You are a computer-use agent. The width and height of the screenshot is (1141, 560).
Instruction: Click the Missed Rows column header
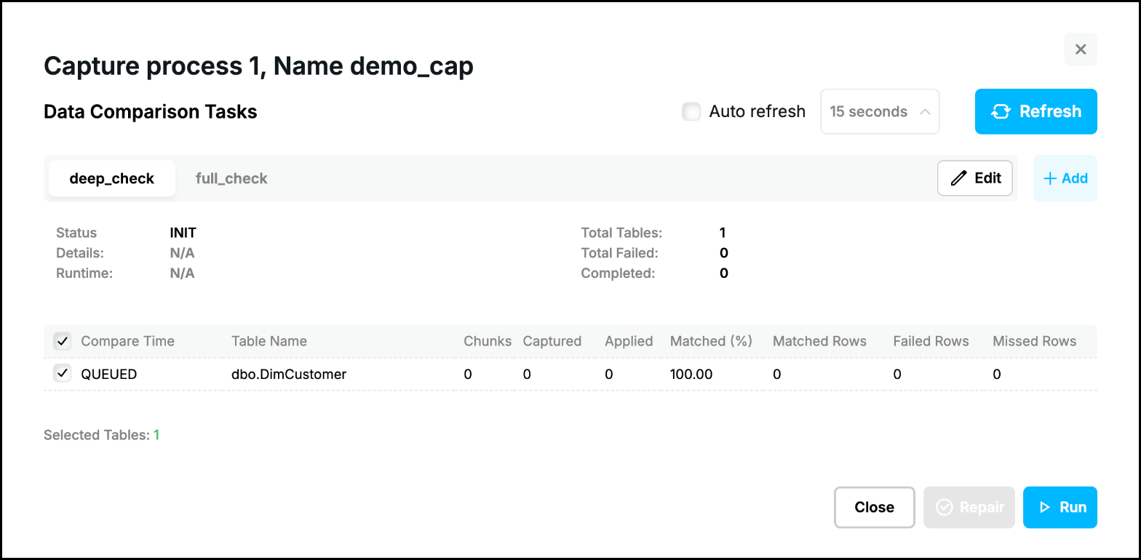1035,341
